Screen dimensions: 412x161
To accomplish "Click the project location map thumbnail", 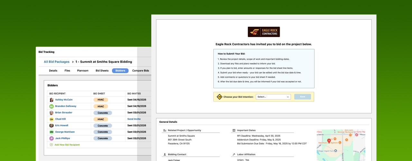I will (x=341, y=145).
